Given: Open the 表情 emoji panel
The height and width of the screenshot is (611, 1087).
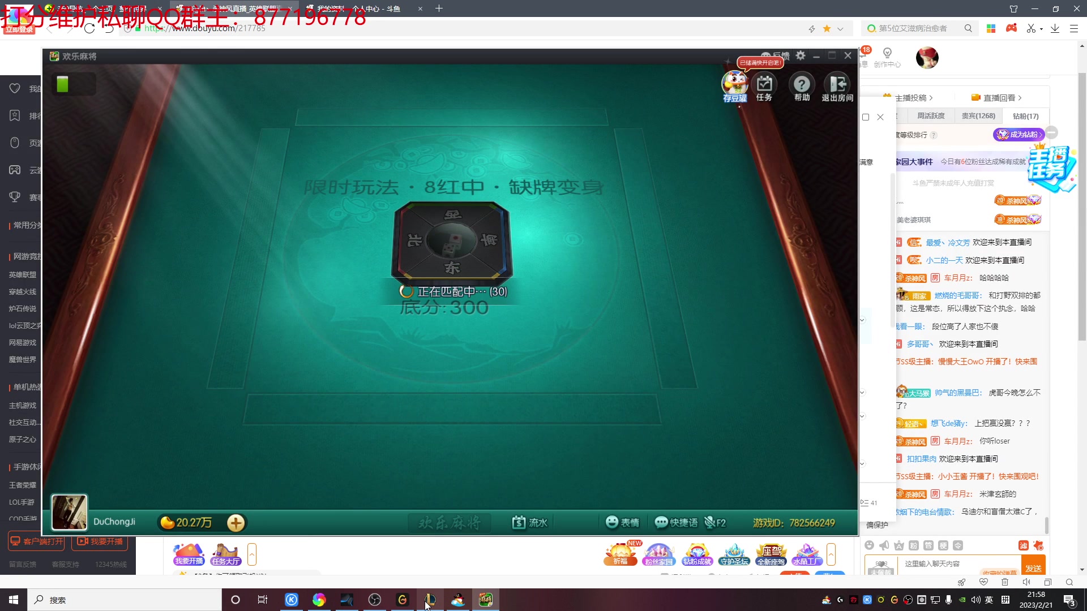Looking at the screenshot, I should pyautogui.click(x=622, y=523).
